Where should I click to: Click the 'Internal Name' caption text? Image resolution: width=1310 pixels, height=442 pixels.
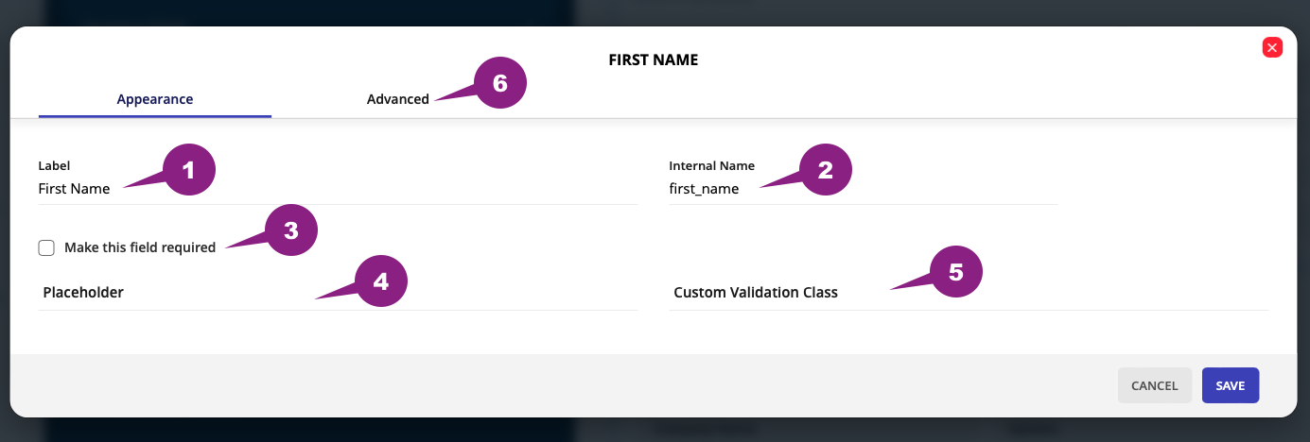coord(712,165)
